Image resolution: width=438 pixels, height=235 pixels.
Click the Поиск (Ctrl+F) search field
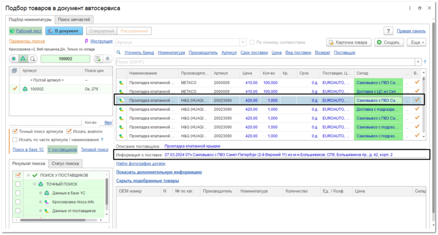click(265, 62)
